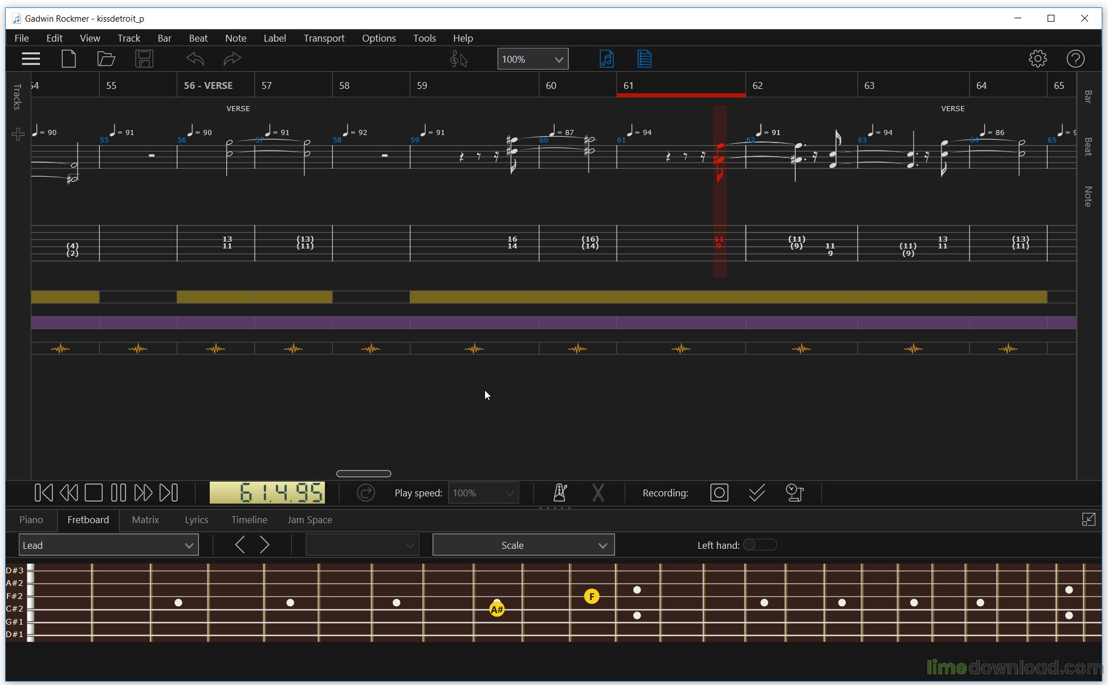
Task: Open the notation sheet view icon
Action: (x=644, y=59)
